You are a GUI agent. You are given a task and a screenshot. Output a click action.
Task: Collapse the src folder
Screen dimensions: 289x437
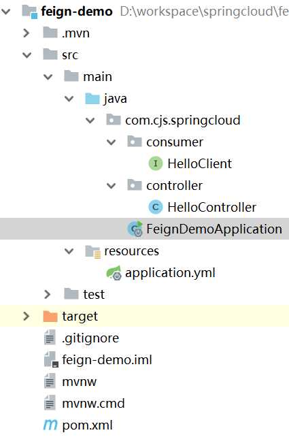pos(27,55)
